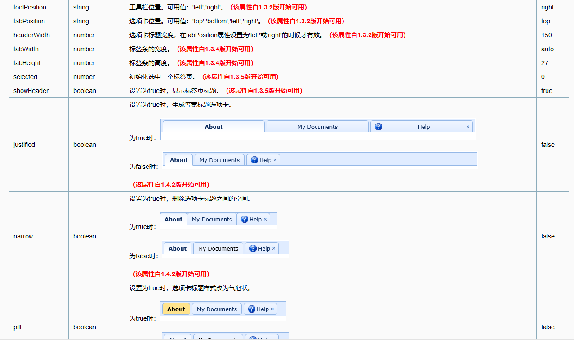
Task: Close the Help tab in narrow true sample
Action: (x=265, y=219)
